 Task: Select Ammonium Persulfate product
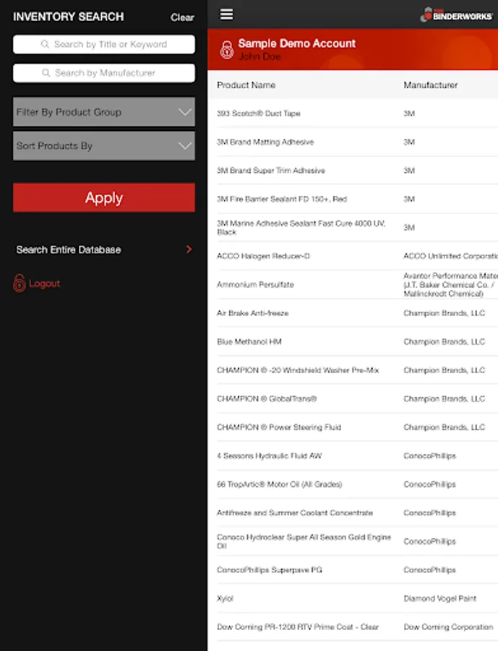tap(255, 284)
